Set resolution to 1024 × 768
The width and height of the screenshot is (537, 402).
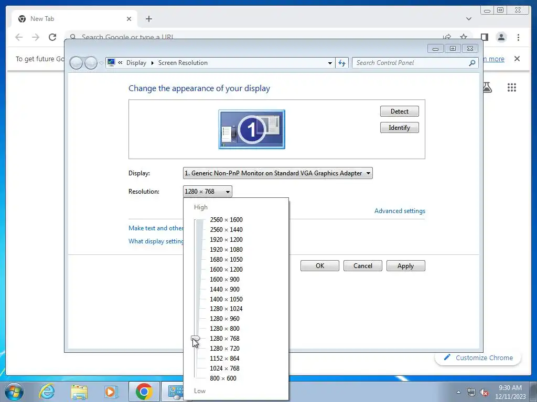point(224,368)
